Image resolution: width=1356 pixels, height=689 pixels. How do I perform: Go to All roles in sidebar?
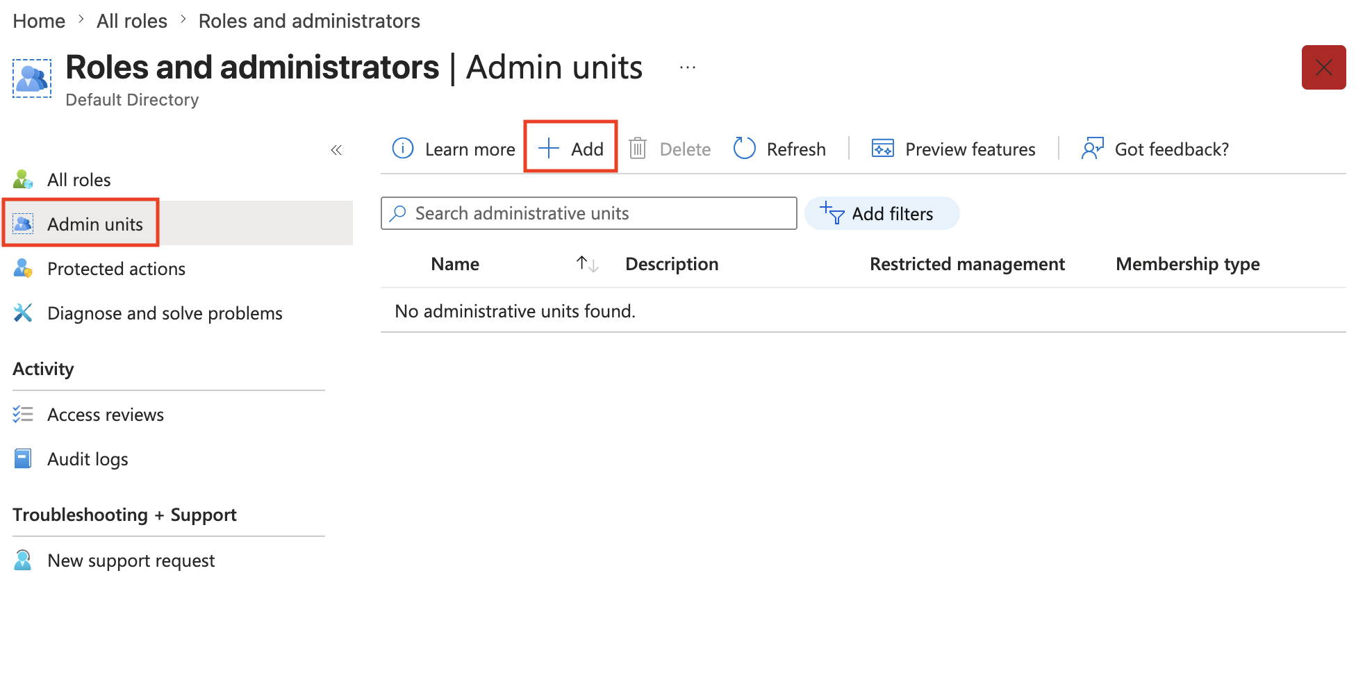[79, 180]
